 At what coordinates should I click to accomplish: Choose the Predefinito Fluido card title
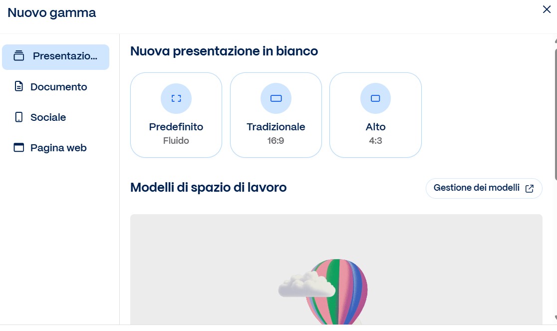point(176,127)
